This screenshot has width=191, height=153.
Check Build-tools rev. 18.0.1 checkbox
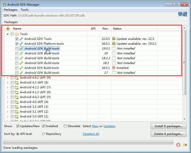pyautogui.click(x=17, y=68)
